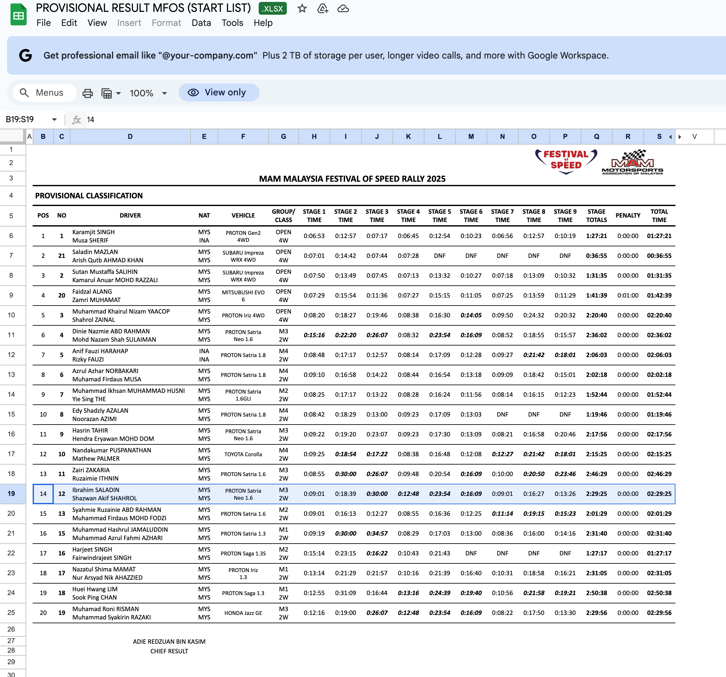Expand the filter views dropdown arrow
The width and height of the screenshot is (726, 677).
pyautogui.click(x=118, y=93)
